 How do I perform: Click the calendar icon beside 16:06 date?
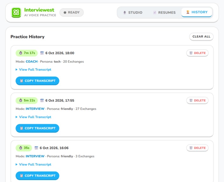coord(36,148)
